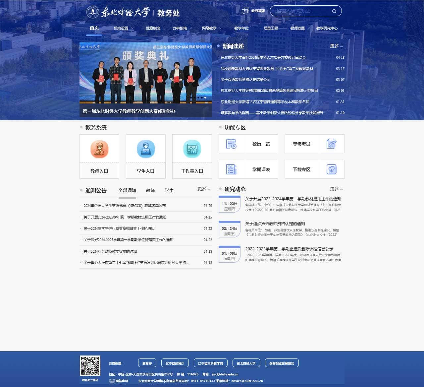Open the 质量工程 nav item
The height and width of the screenshot is (387, 424).
click(271, 28)
